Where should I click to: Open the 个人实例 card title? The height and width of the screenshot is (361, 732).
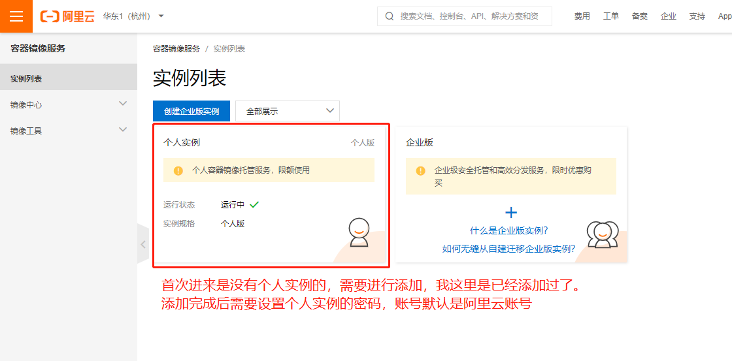[182, 143]
